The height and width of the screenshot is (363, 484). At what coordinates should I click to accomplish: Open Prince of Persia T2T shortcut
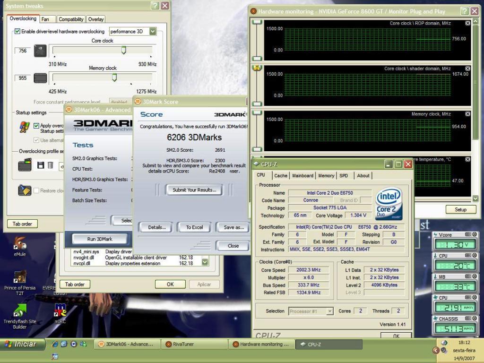point(20,283)
